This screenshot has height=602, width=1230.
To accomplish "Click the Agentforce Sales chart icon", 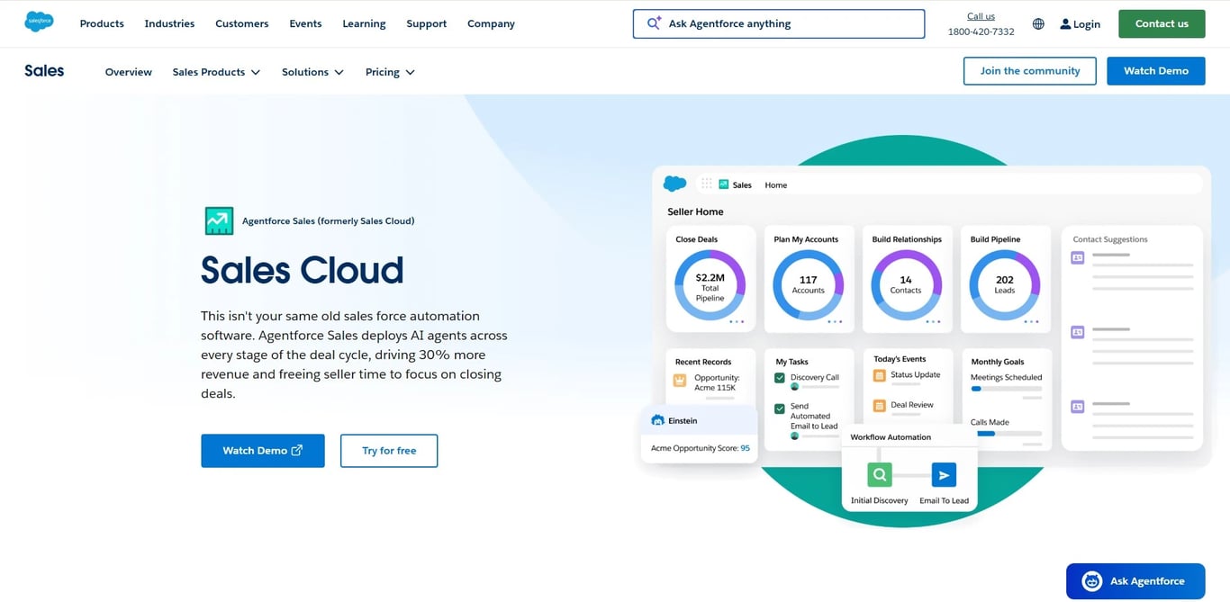I will [x=219, y=220].
